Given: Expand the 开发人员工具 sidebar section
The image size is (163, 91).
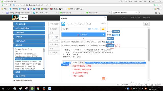Looking at the screenshot, I should coord(29,41).
